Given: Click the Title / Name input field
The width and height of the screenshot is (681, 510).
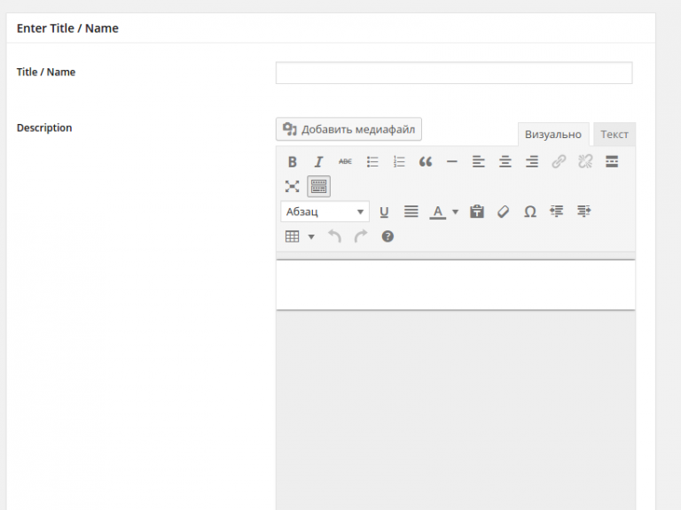Looking at the screenshot, I should [453, 73].
